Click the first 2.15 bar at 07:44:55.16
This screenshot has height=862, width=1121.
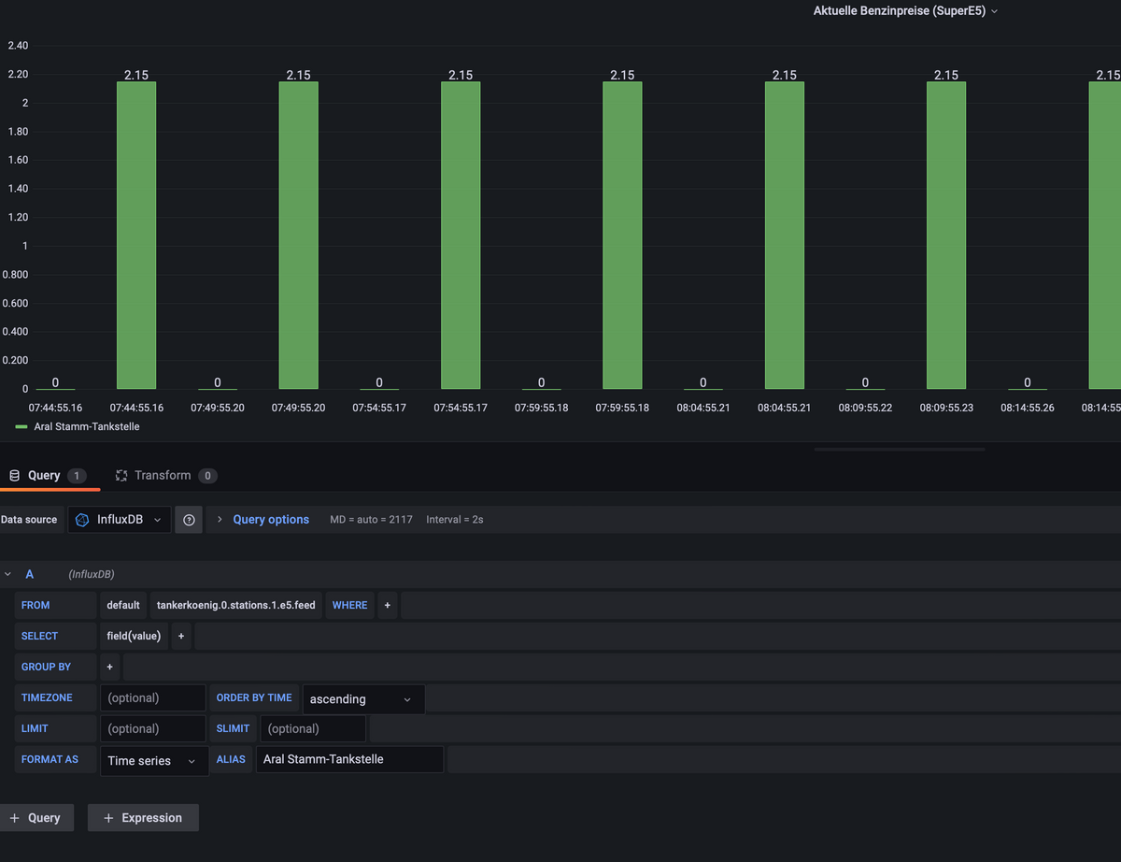tap(136, 236)
